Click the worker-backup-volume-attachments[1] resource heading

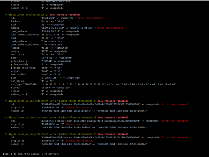tap(53, 117)
